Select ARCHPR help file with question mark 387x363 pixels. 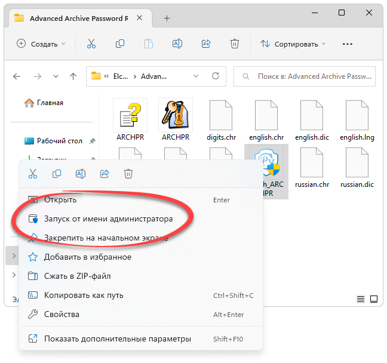(130, 120)
